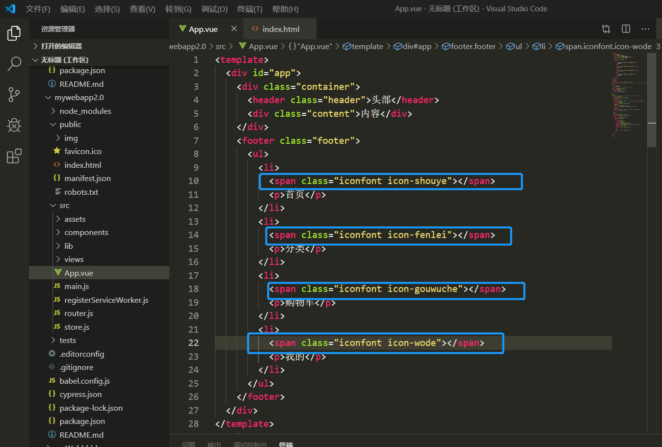Open the 调试(D) menu

click(214, 9)
